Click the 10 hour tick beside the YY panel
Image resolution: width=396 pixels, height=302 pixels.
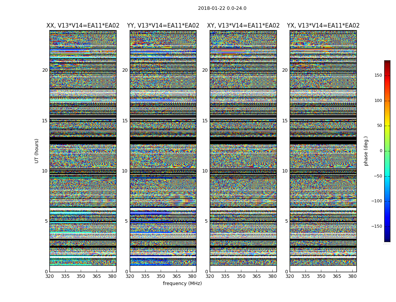click(125, 171)
